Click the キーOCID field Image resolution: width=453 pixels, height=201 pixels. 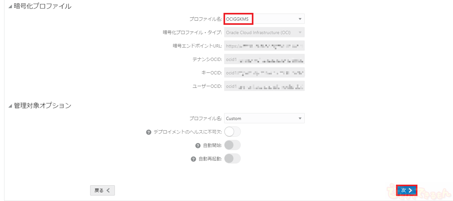coord(264,73)
